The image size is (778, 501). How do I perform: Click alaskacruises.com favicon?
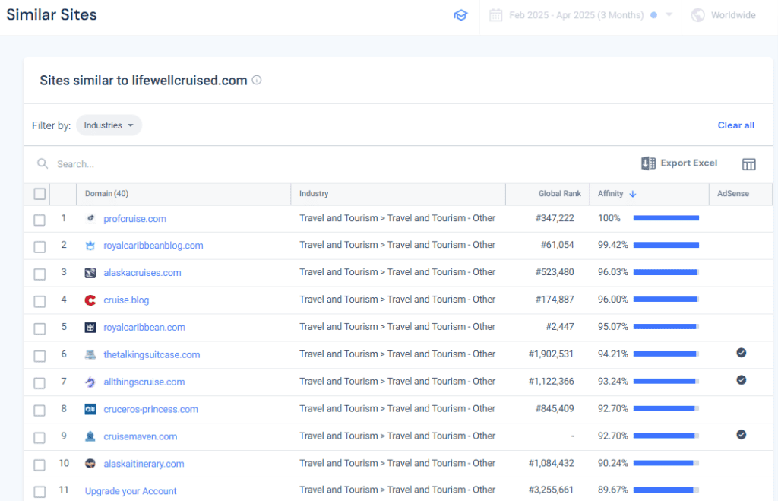point(90,273)
